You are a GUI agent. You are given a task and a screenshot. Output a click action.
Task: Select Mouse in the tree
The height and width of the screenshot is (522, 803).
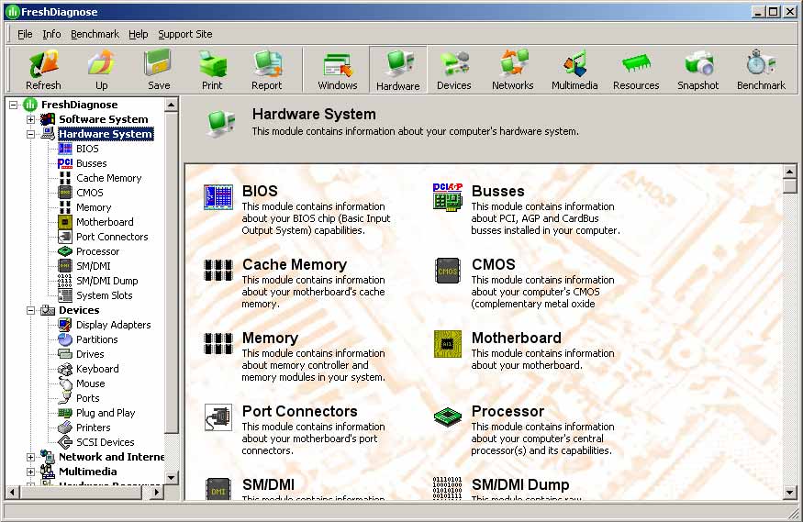[x=90, y=383]
